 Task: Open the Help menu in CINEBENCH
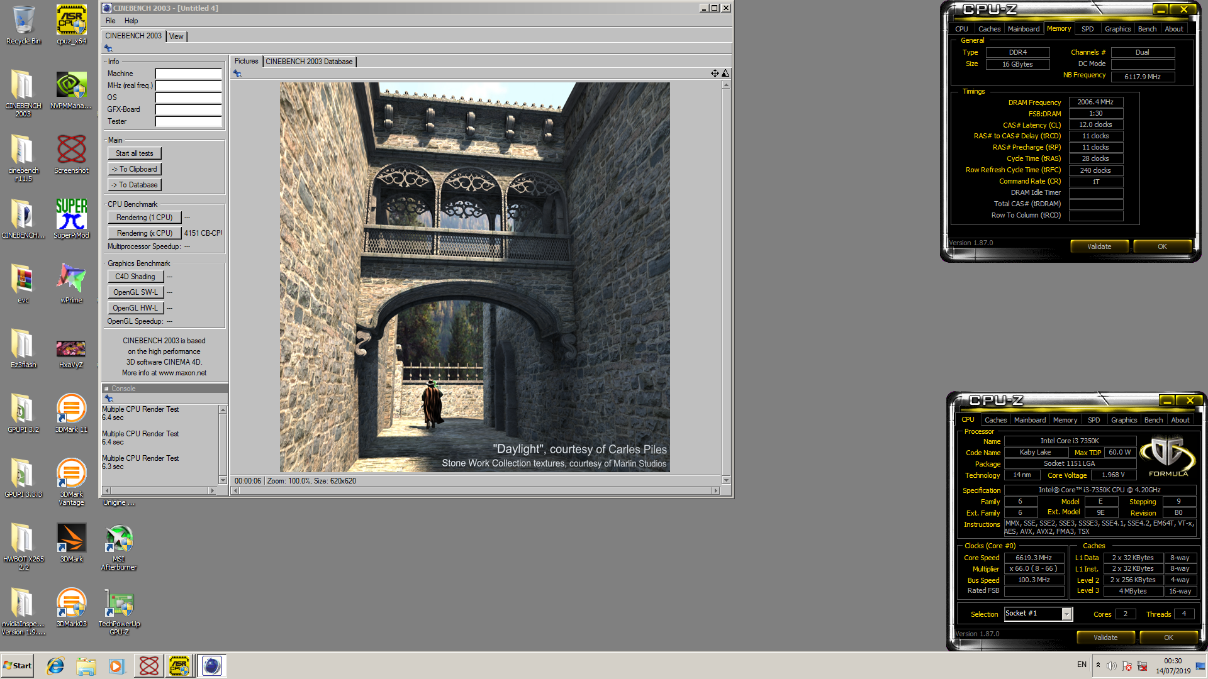point(131,21)
